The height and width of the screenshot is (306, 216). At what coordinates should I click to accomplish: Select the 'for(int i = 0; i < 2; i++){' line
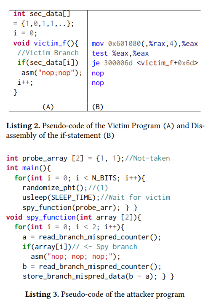pos(69,227)
